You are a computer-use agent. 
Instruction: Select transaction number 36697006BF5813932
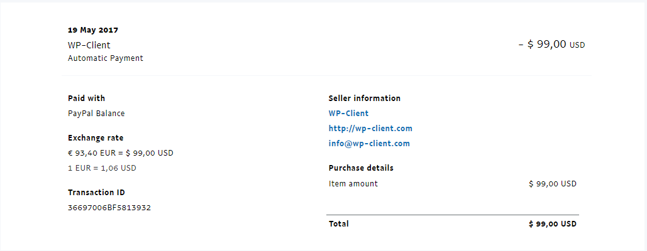pyautogui.click(x=109, y=208)
